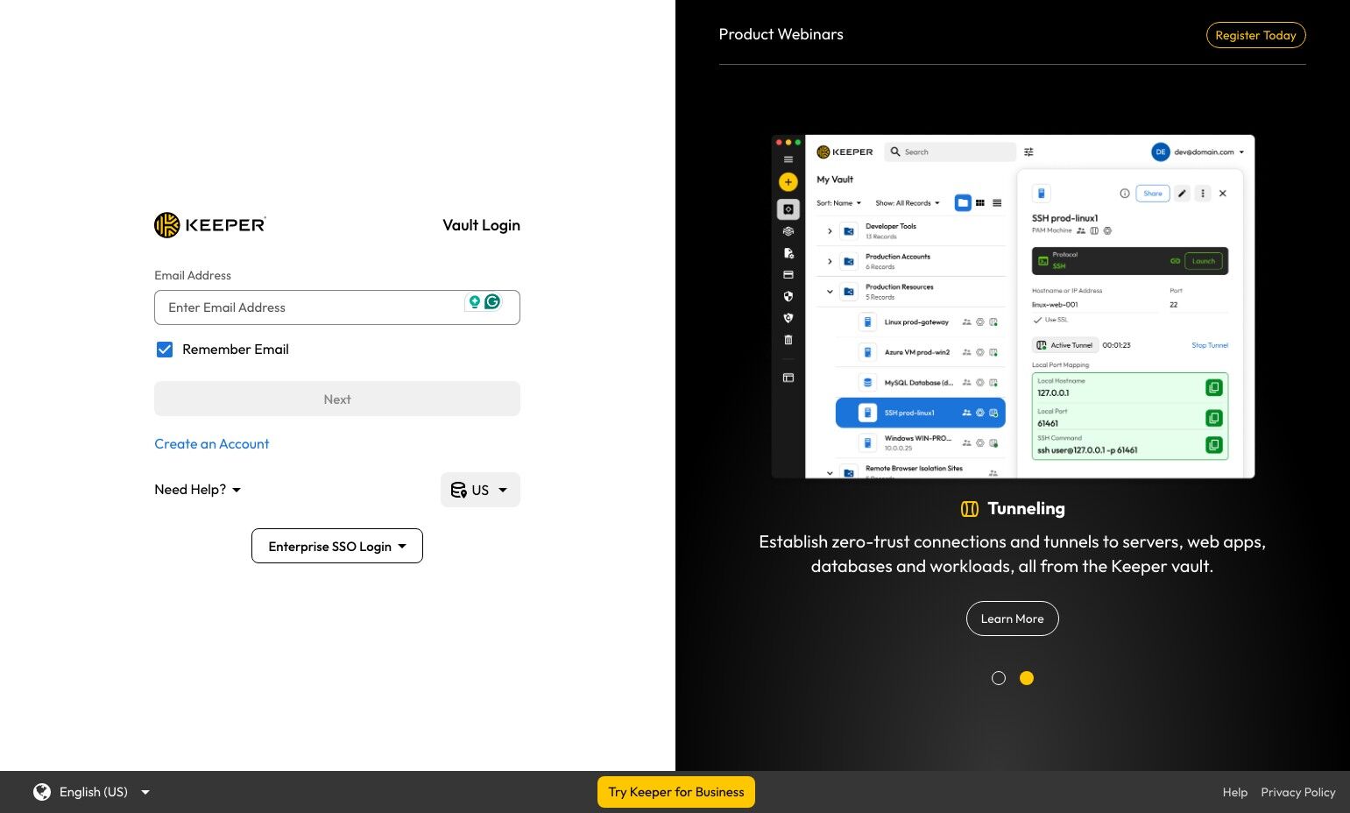
Task: Click the Email Address label
Action: coord(193,275)
